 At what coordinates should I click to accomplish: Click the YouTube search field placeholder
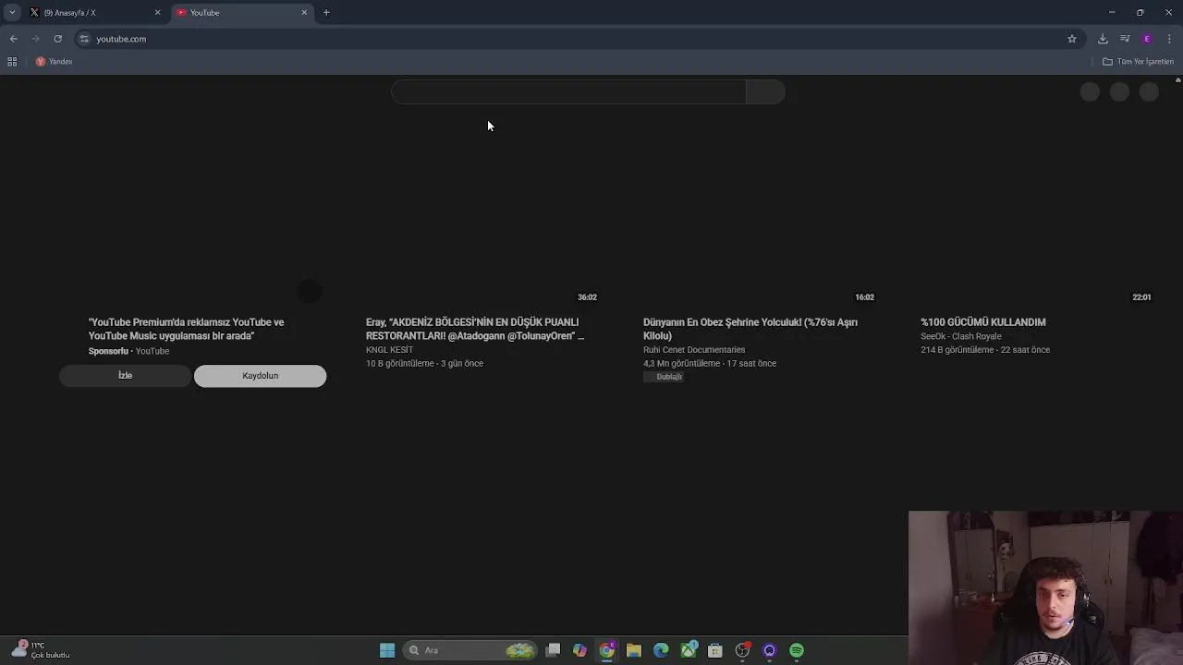click(x=568, y=91)
